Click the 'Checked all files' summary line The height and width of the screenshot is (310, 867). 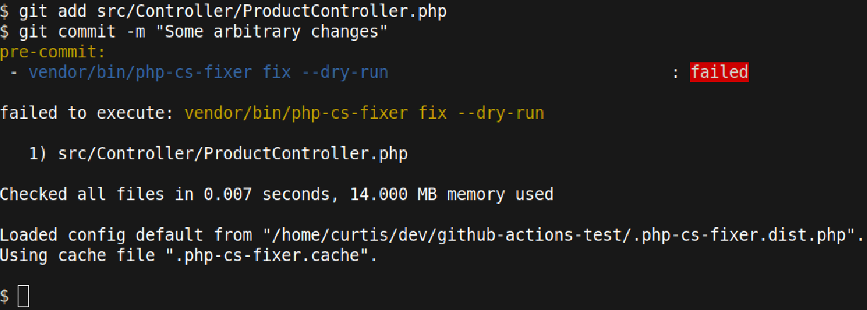(277, 194)
